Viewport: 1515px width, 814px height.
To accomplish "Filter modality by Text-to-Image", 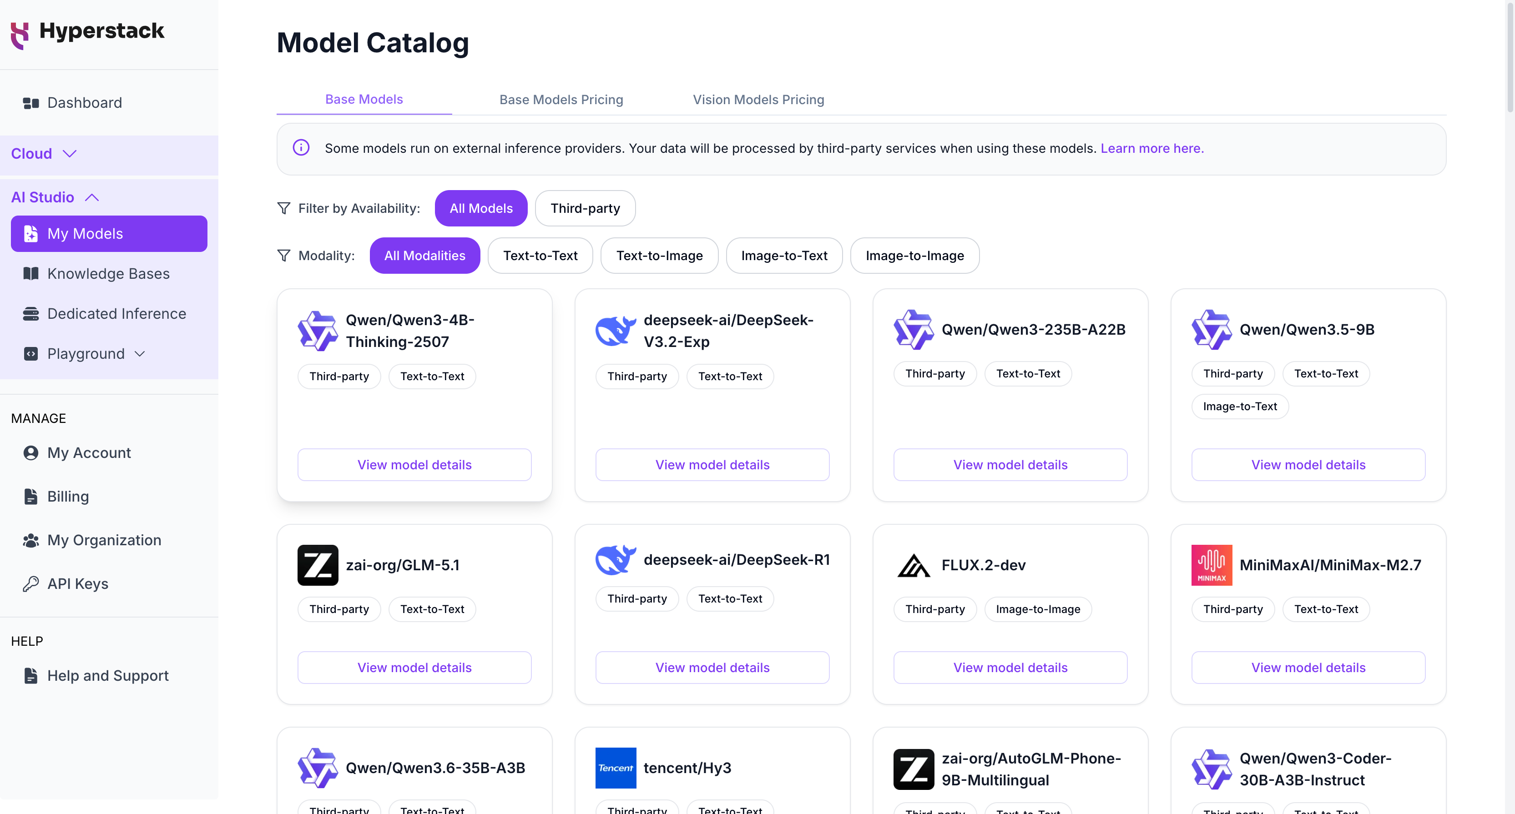I will [659, 256].
